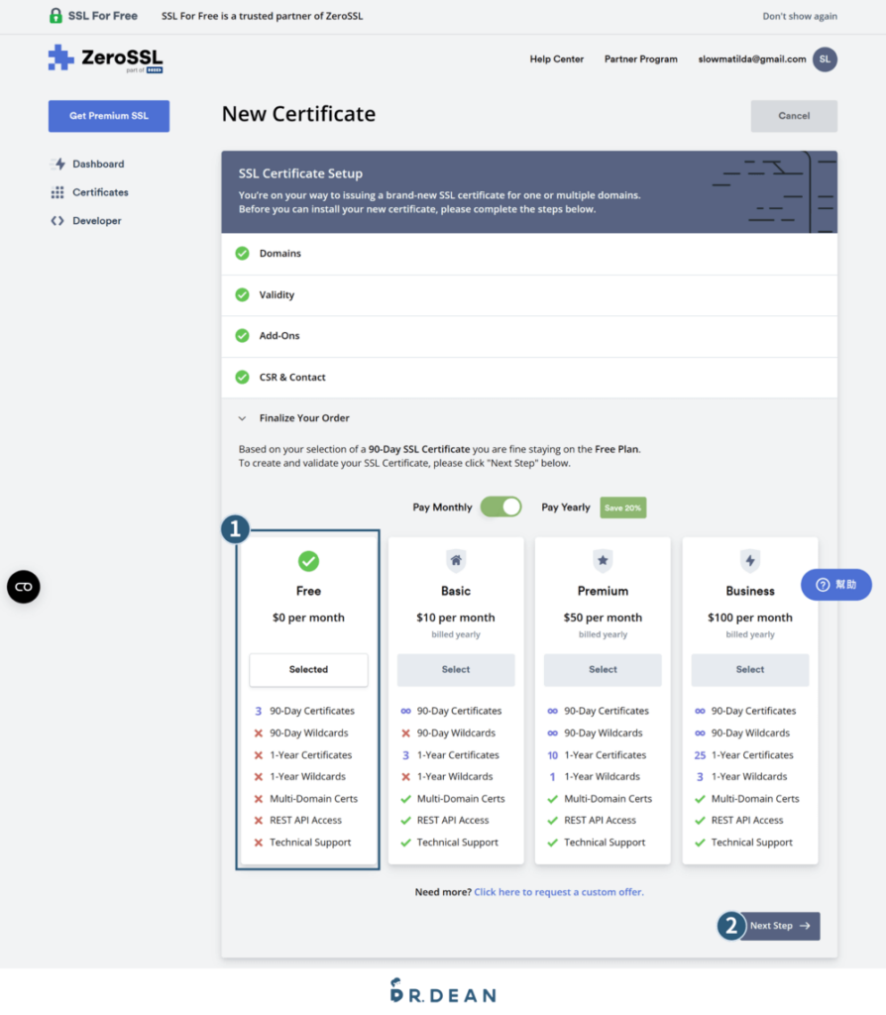Select Certificates in the left sidebar
The image size is (886, 1015).
(100, 192)
